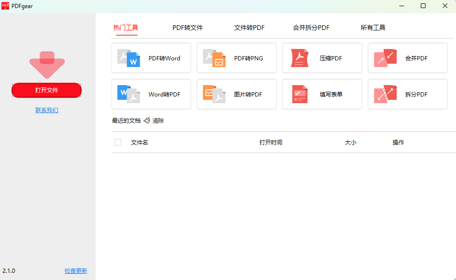Click the red 打开文件 button

tap(47, 90)
